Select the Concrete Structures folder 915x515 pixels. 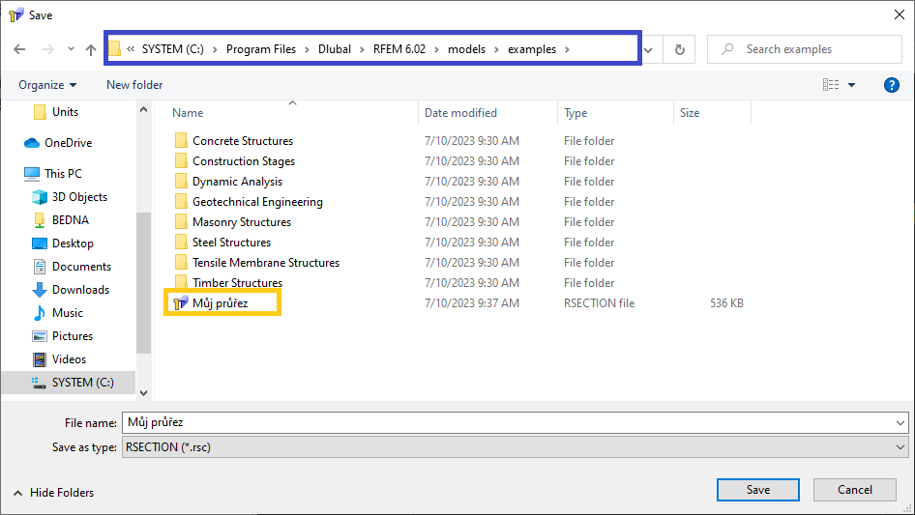point(243,141)
